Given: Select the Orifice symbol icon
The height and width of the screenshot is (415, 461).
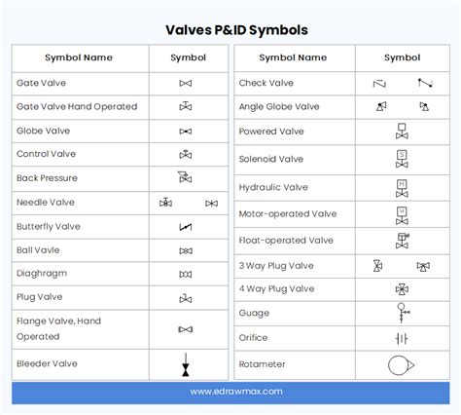Looking at the screenshot, I should (402, 339).
